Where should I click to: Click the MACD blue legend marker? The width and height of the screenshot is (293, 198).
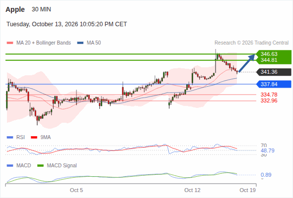point(10,166)
